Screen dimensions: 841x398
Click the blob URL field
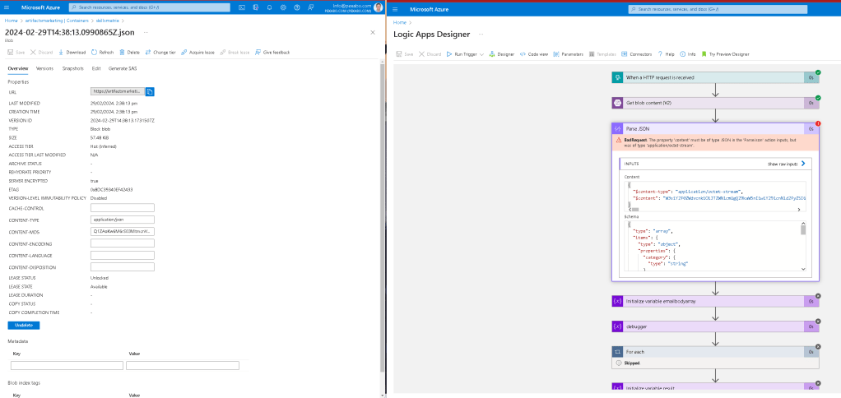(x=118, y=92)
